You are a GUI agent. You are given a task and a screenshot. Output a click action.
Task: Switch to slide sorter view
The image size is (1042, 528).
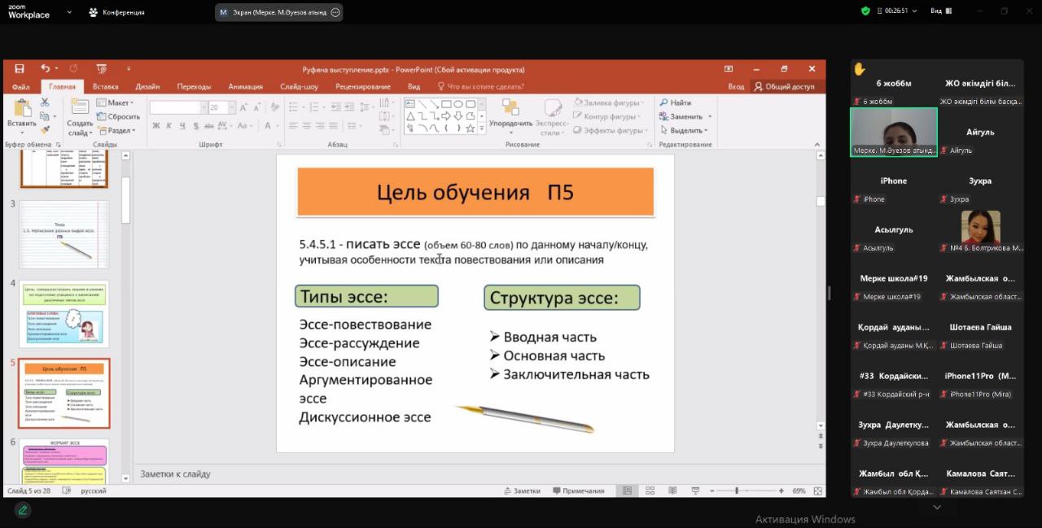[650, 491]
